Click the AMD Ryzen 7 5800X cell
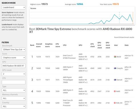The width and height of the screenshot is (137, 109). tap(68, 68)
